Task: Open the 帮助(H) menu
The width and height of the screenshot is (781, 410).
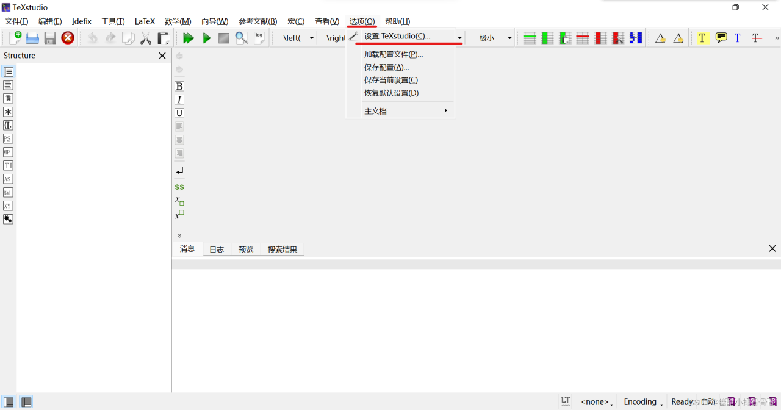Action: pos(397,21)
